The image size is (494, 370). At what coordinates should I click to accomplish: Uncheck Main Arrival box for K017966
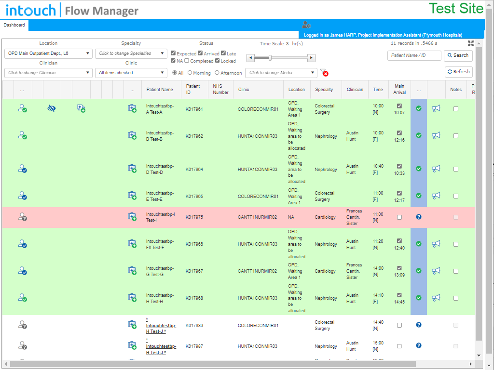coord(399,241)
